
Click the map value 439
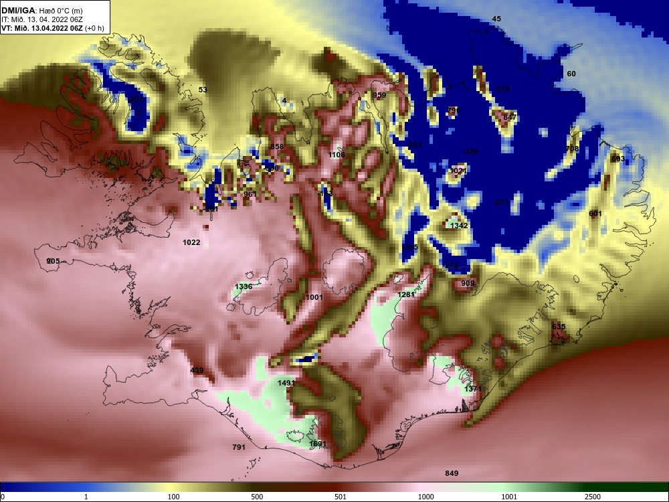click(197, 370)
